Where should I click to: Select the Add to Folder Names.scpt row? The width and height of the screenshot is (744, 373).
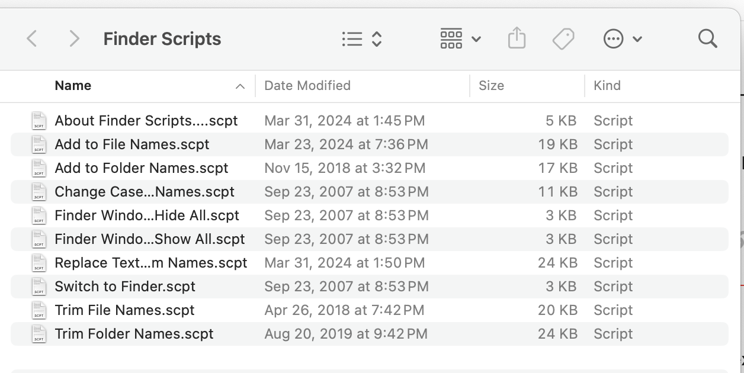[142, 168]
